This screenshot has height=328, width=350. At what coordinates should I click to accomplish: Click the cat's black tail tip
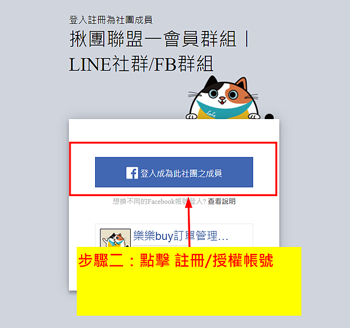pyautogui.click(x=269, y=116)
